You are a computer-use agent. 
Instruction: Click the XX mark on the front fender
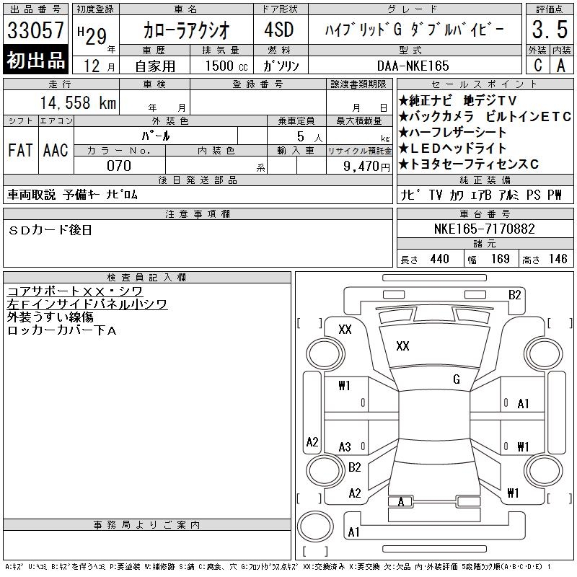coord(345,329)
